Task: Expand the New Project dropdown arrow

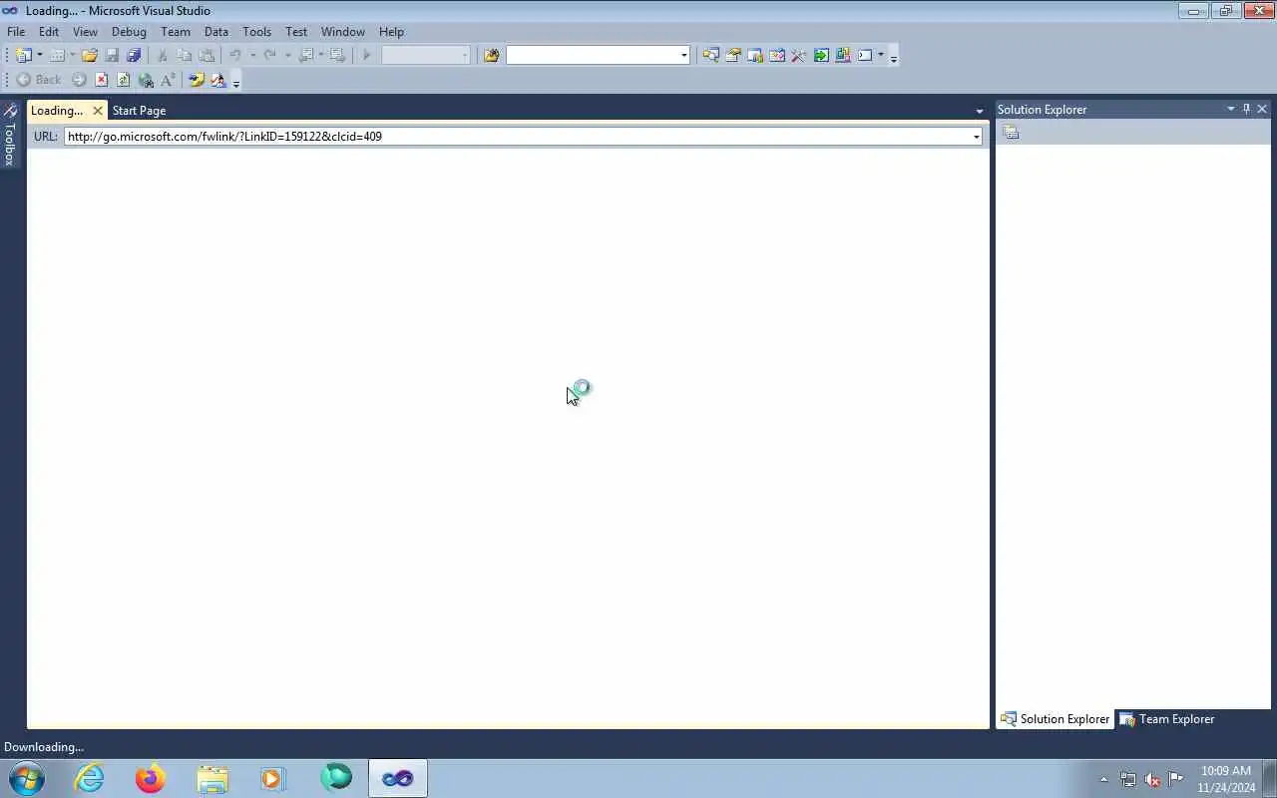Action: pos(40,56)
